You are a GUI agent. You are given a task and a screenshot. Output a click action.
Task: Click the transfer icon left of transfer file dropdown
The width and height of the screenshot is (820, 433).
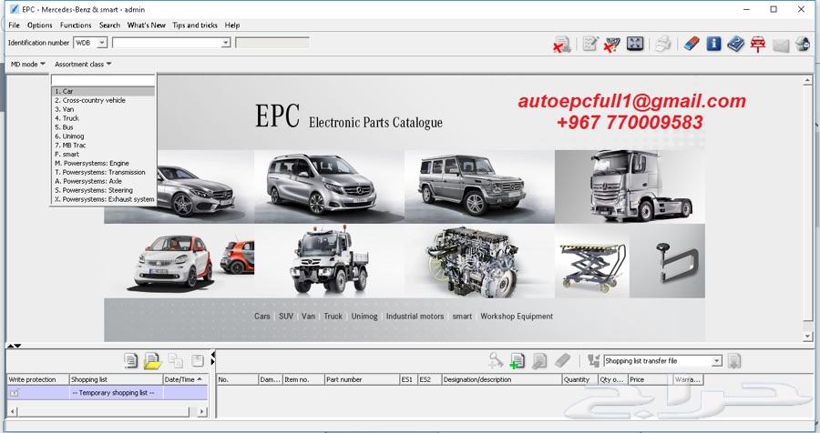[593, 360]
